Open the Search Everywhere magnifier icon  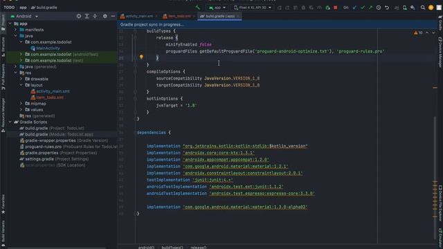[x=423, y=8]
